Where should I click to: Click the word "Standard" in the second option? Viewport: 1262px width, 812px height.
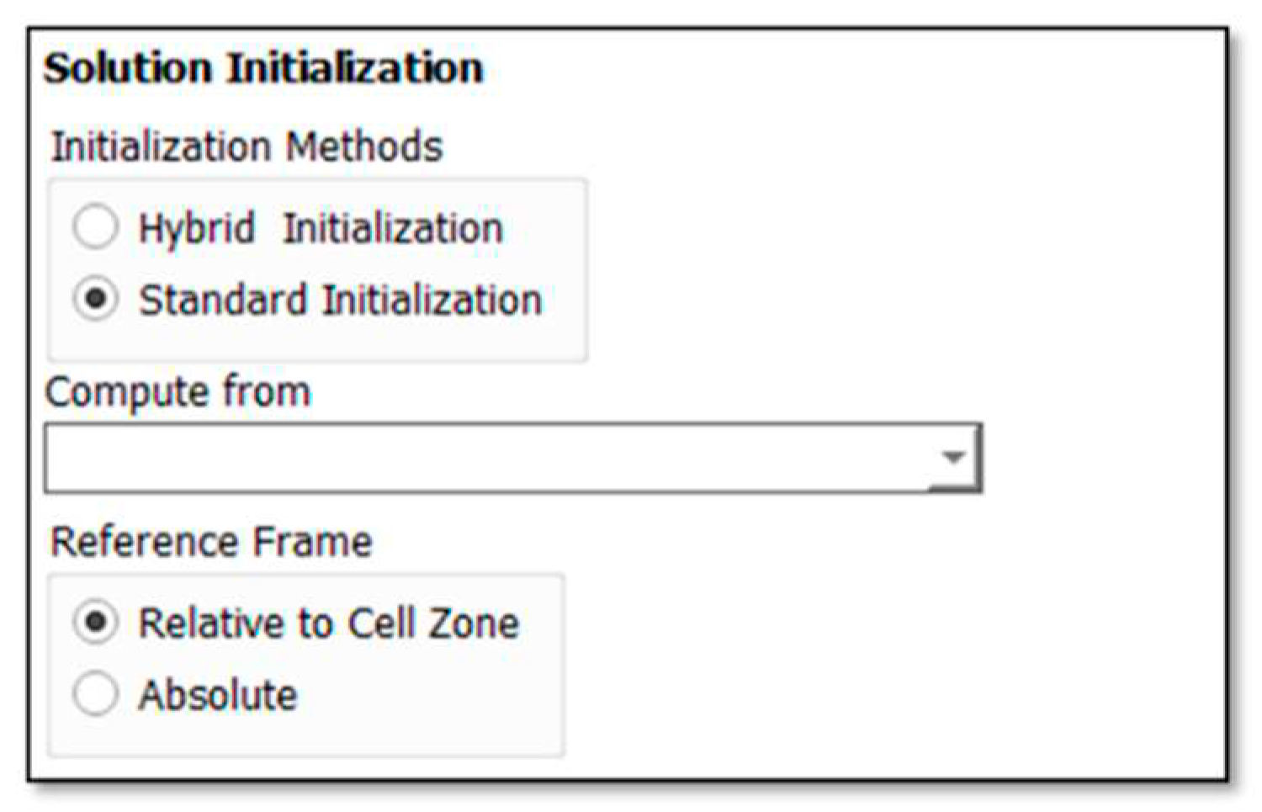click(x=222, y=300)
